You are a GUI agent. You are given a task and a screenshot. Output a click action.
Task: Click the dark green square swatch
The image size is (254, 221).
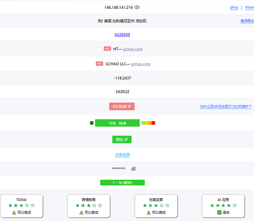(92, 123)
